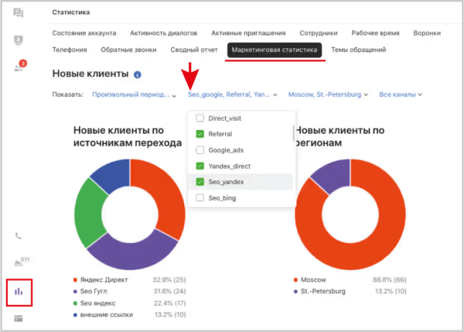Switch to the Телефония tab
The image size is (464, 332).
point(70,50)
